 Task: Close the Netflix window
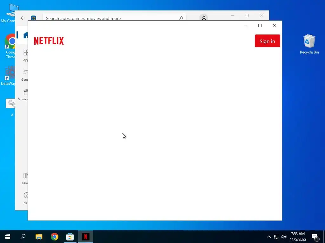click(x=275, y=26)
